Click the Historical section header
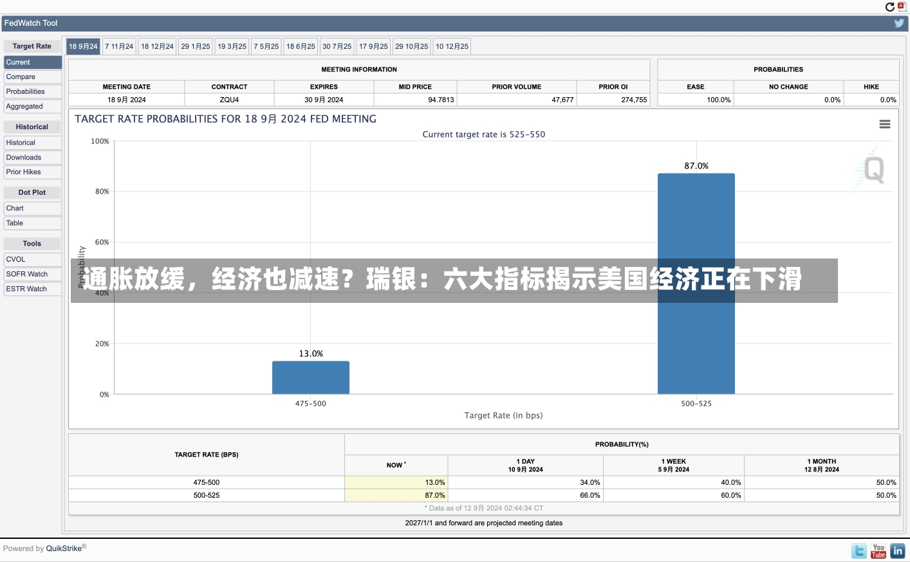The height and width of the screenshot is (562, 910). (x=32, y=127)
